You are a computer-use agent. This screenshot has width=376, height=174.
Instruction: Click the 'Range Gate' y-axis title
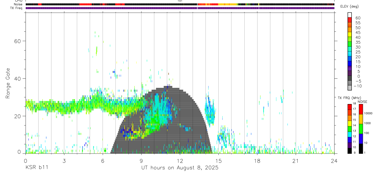coord(8,83)
